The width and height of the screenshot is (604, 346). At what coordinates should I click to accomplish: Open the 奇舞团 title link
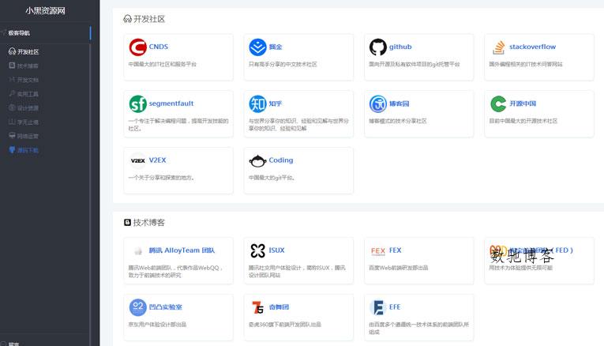click(x=279, y=307)
